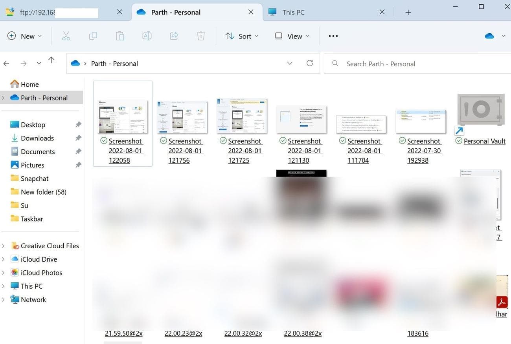Open the See more toolbar menu
511x344 pixels.
point(333,36)
